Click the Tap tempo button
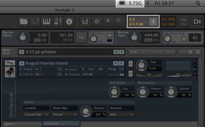The width and height of the screenshot is (205, 127). point(81,37)
